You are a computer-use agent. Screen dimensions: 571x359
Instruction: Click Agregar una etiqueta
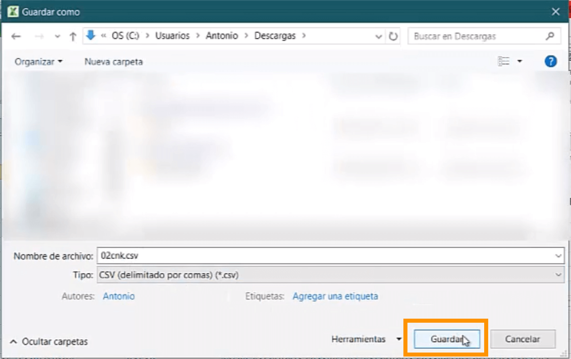335,296
